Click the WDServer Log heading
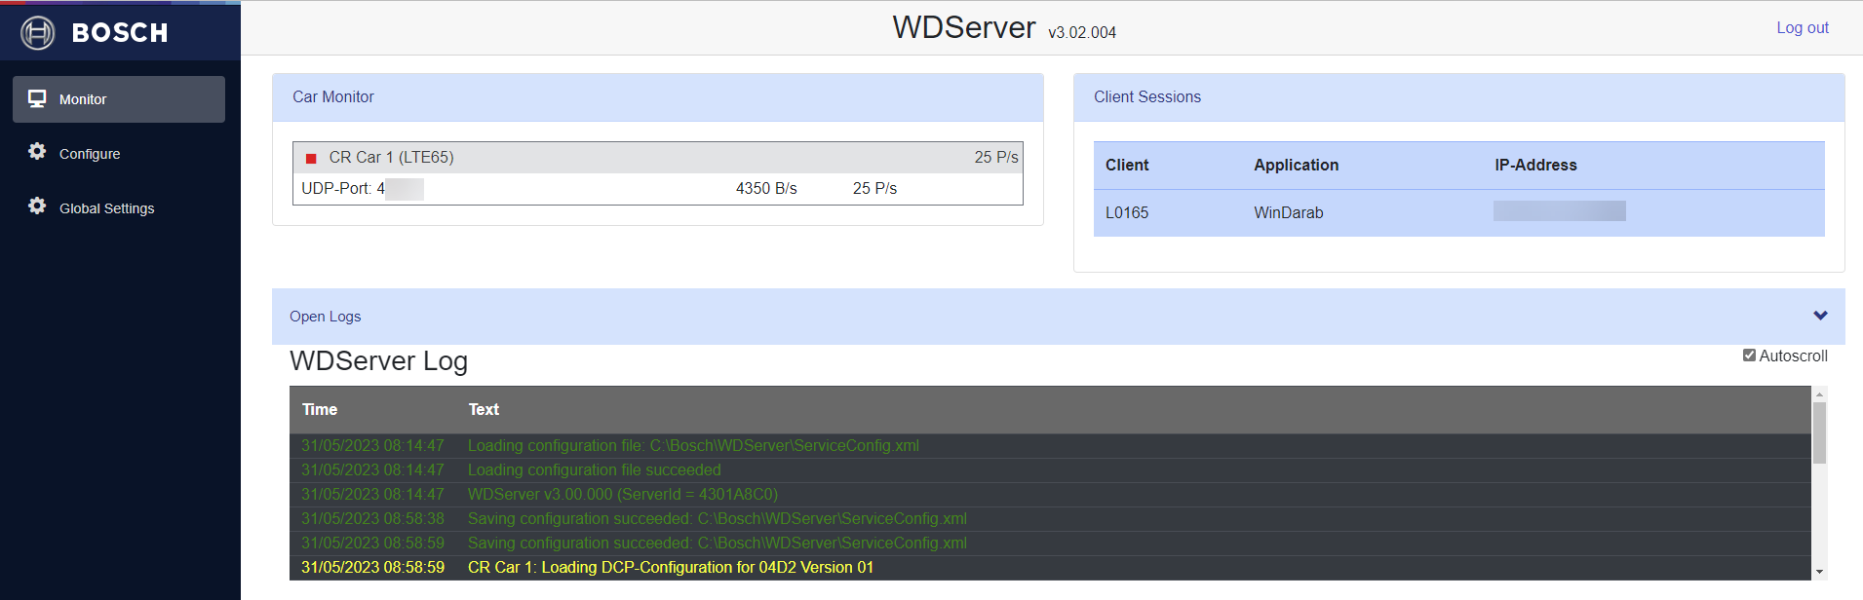 pos(379,361)
